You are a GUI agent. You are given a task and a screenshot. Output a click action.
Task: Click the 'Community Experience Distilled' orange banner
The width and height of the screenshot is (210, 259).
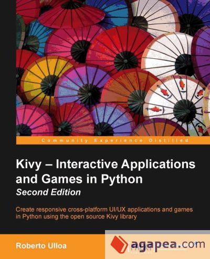tap(113, 140)
